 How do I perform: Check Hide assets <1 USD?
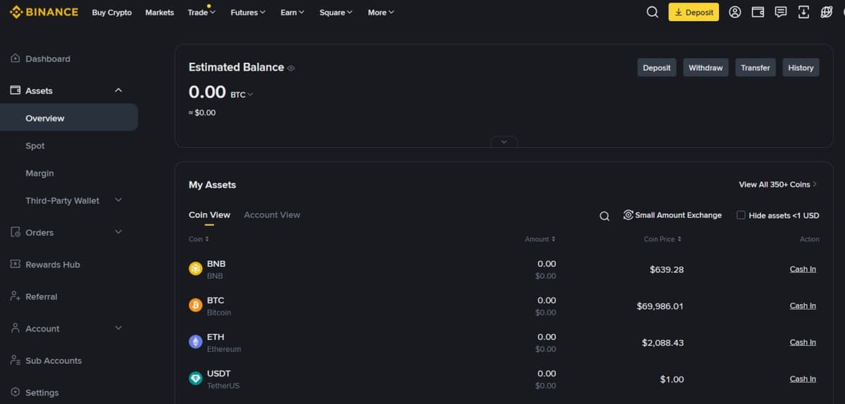pos(741,215)
